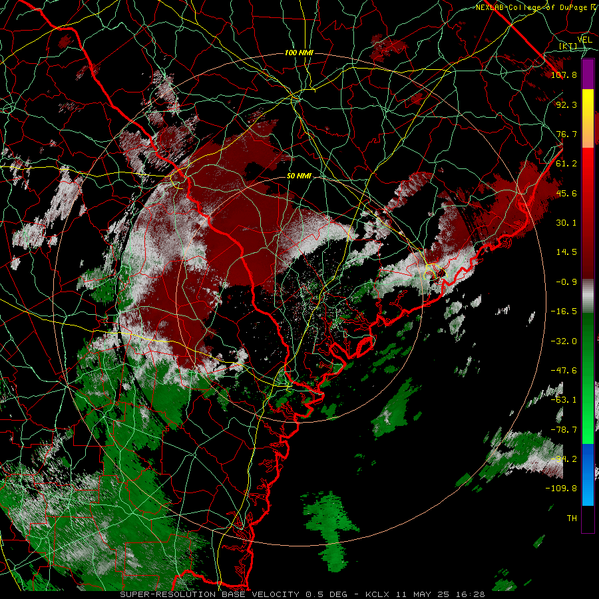Select the -47.6 legend value
Viewport: 599px width, 599px height.
coord(564,371)
